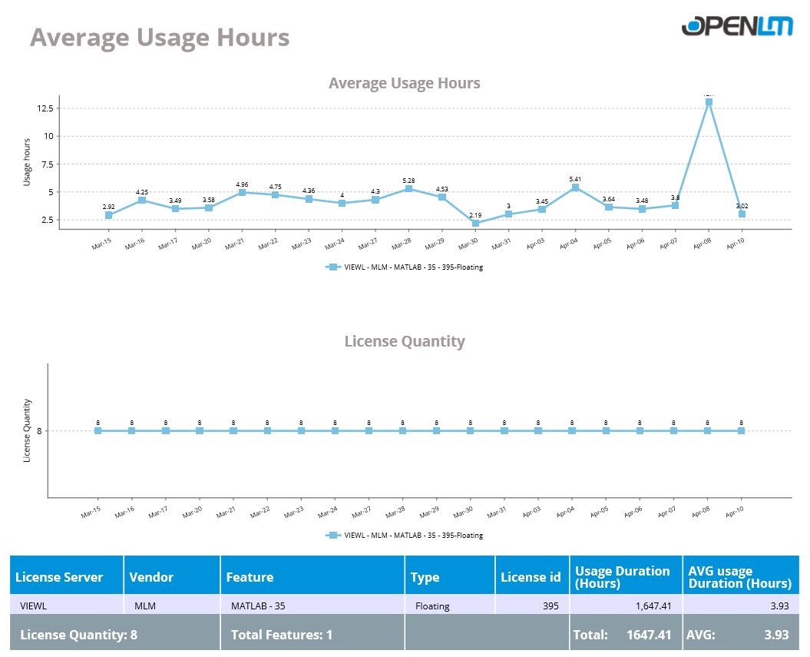
Task: Click the Mar-28 data point labeled 5.28
Action: click(x=408, y=189)
